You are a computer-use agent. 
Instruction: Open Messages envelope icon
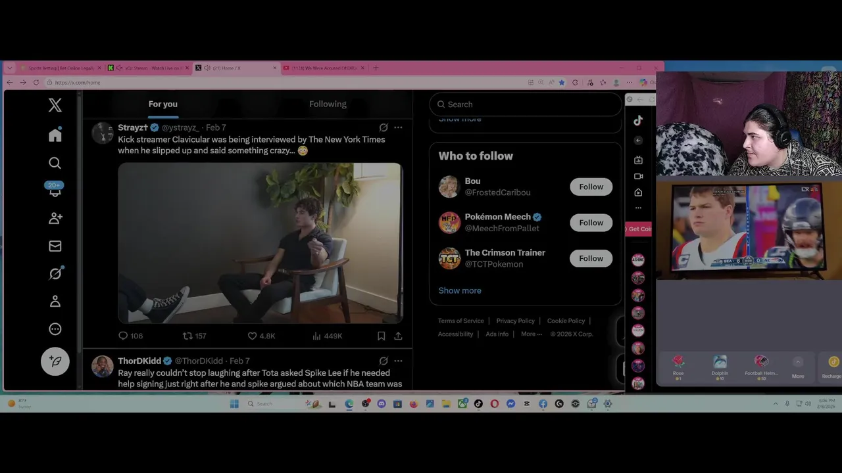pos(55,246)
